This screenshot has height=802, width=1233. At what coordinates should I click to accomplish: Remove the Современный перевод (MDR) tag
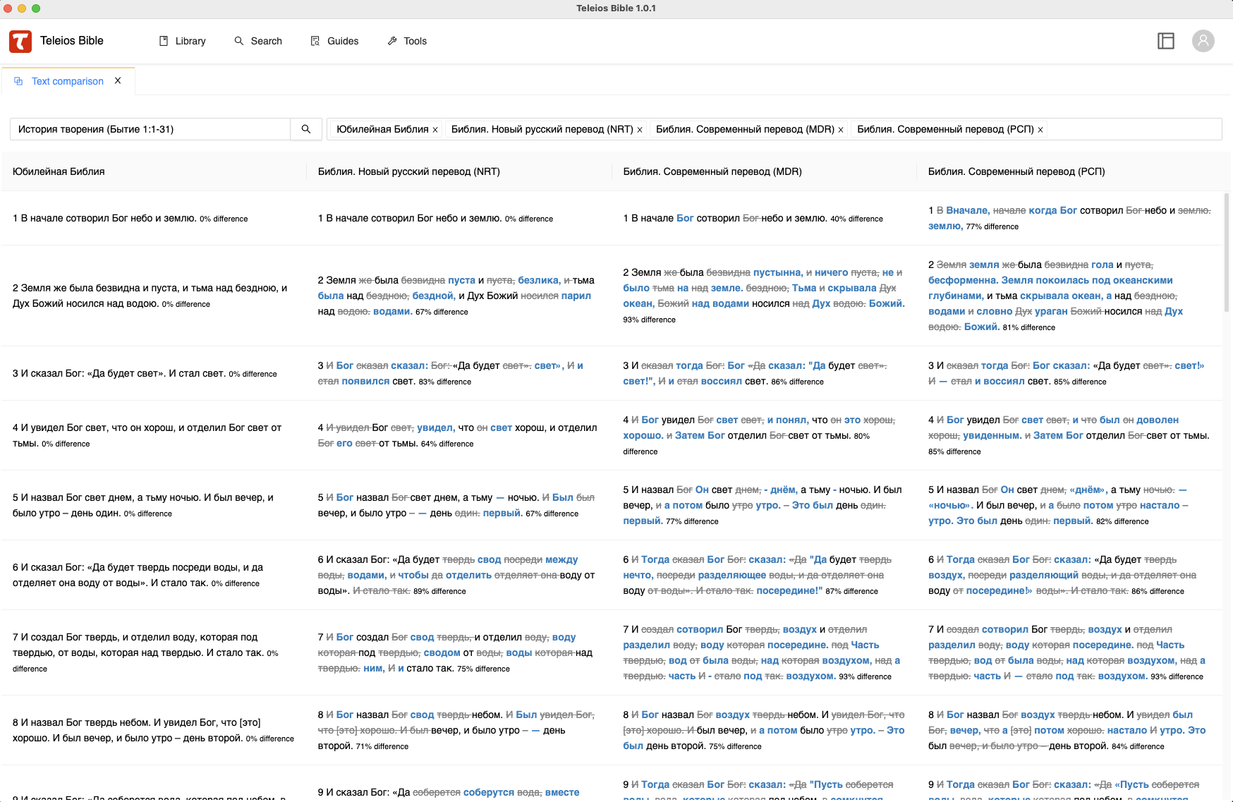841,130
